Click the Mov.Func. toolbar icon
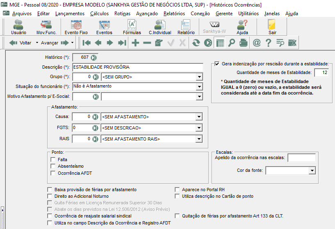335x229 pixels. [x=46, y=27]
